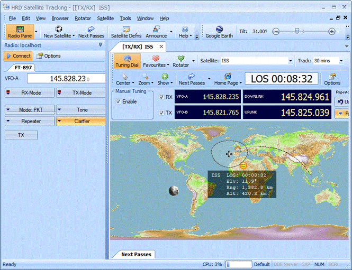Screen dimensions: 352x270
Task: Click the VFO-A 145.828.235 display
Action: coord(207,97)
